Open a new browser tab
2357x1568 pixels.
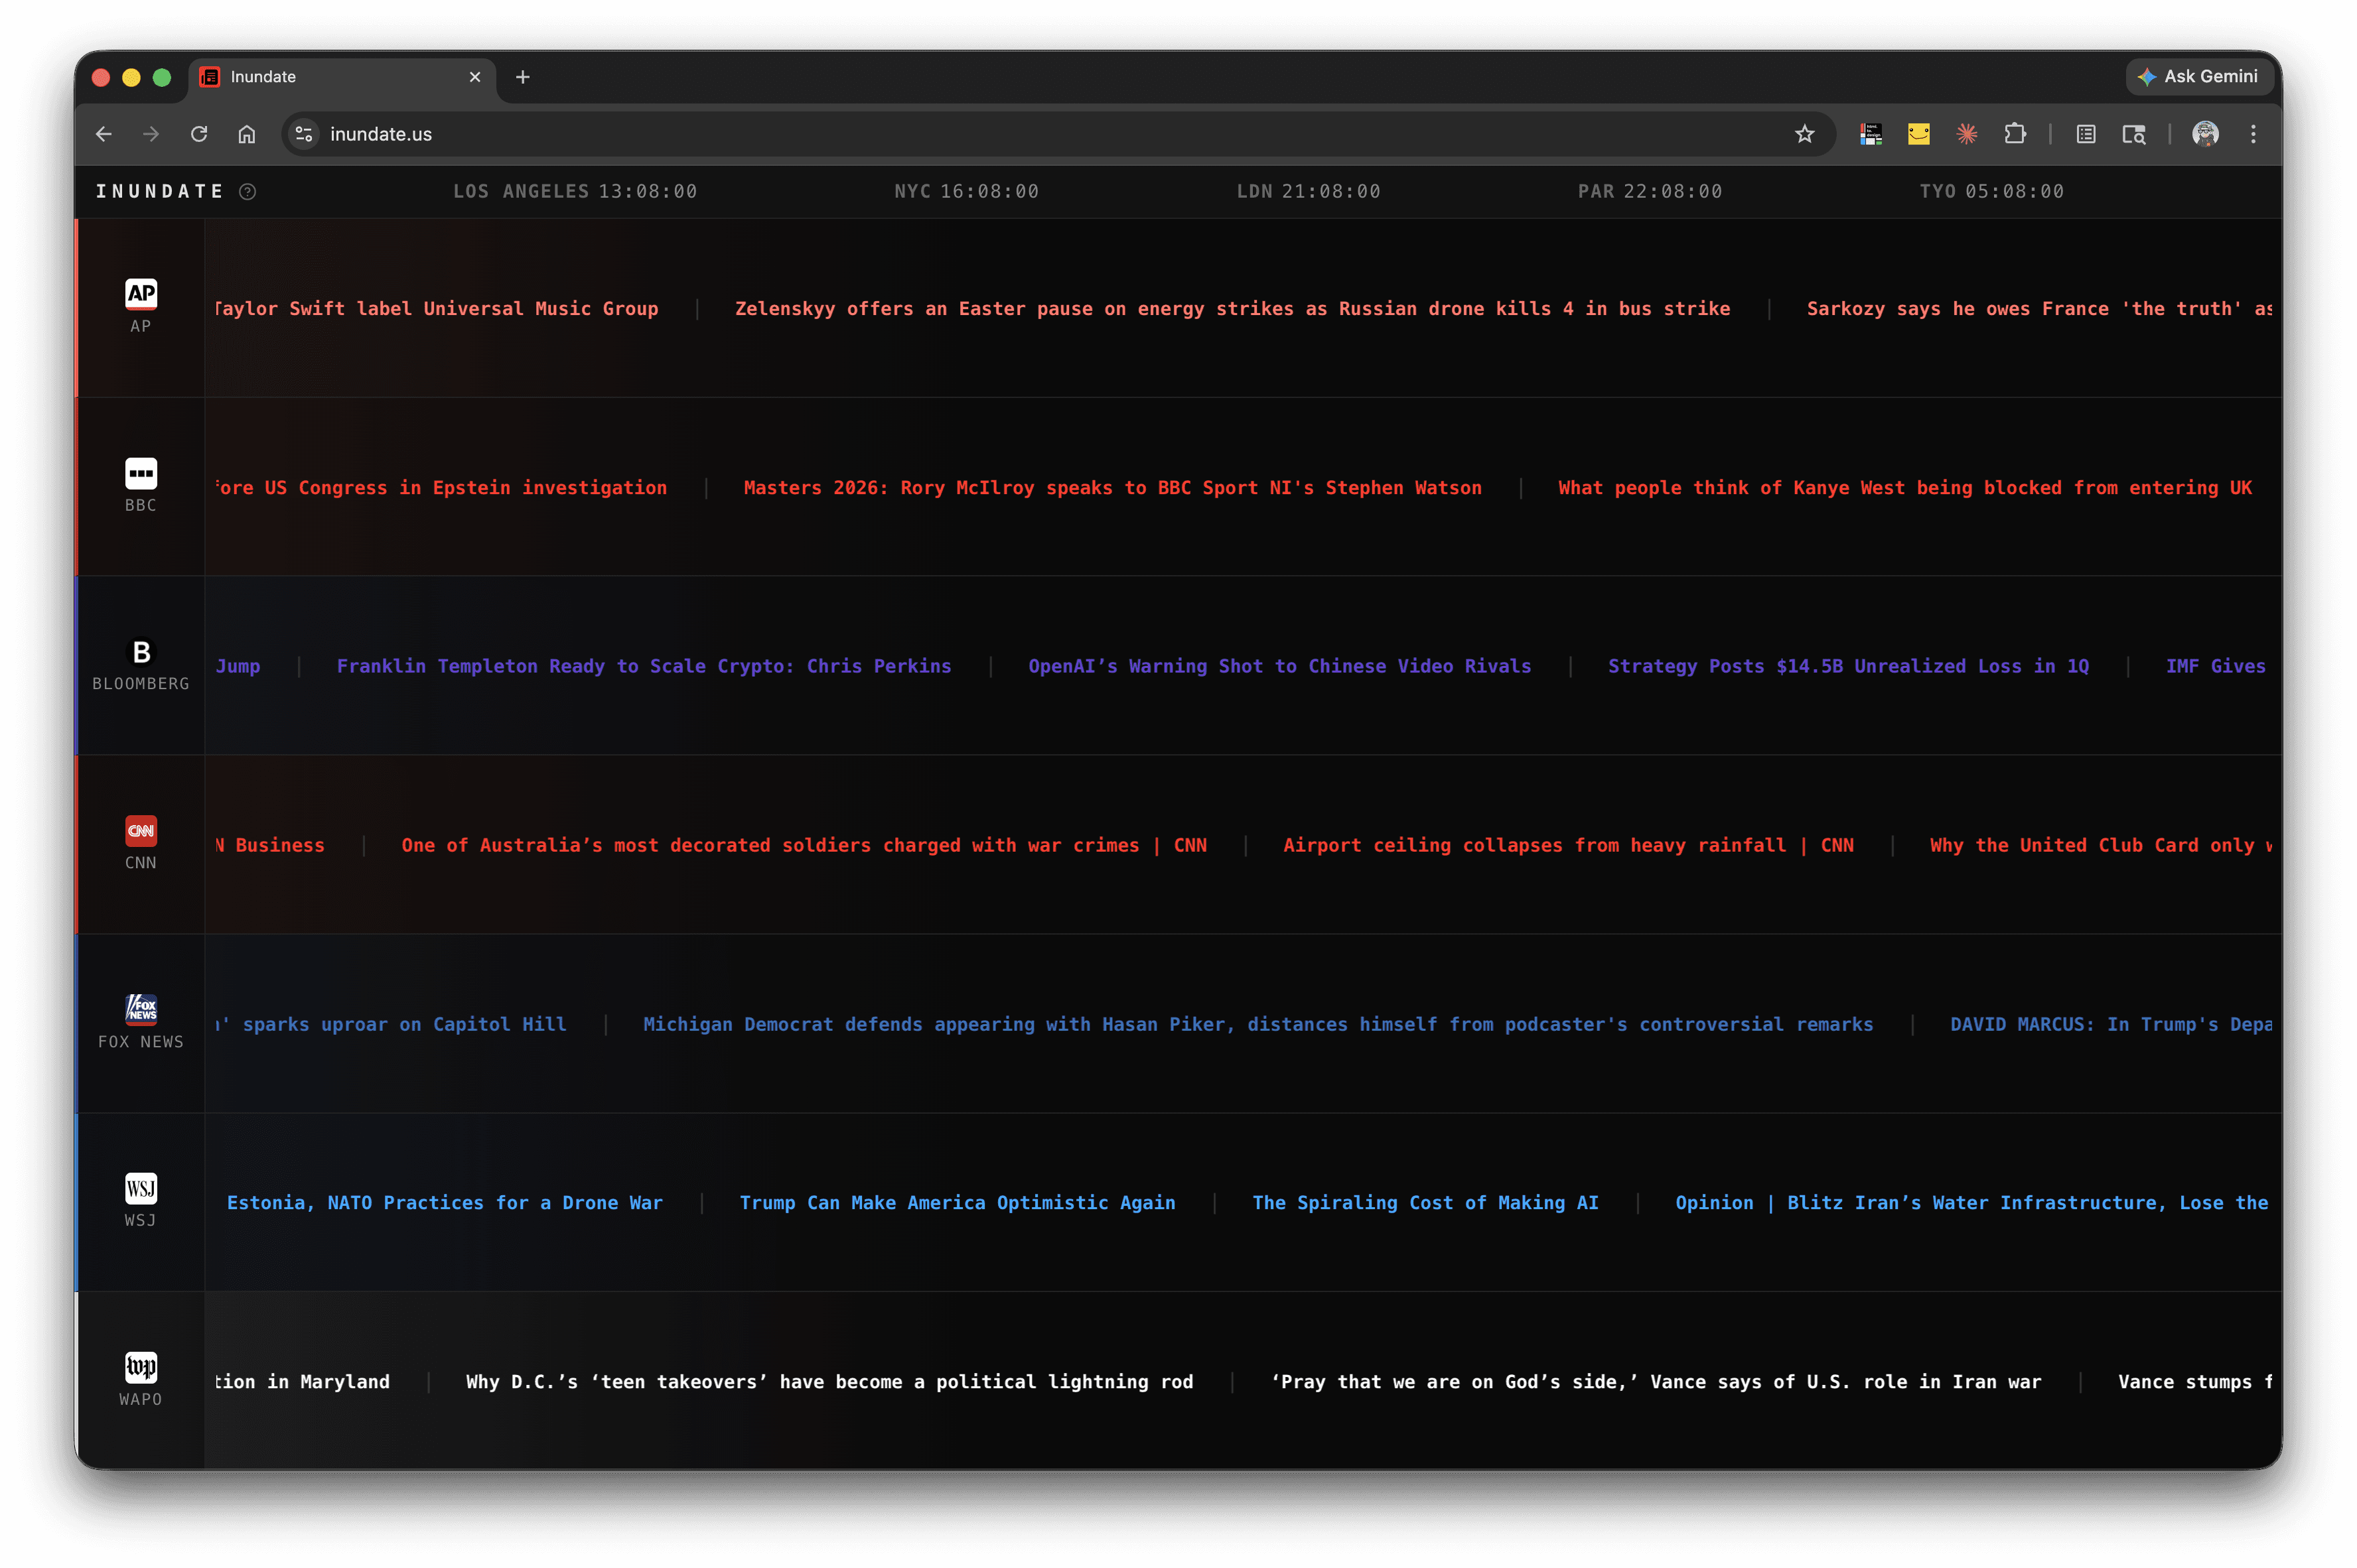[522, 77]
